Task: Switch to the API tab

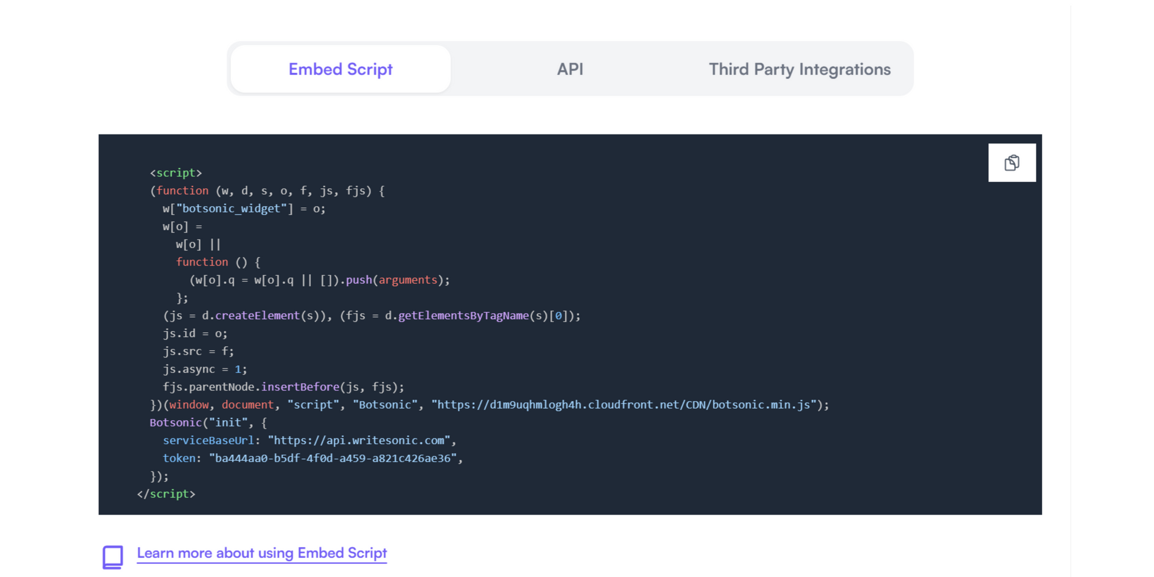Action: click(x=569, y=69)
